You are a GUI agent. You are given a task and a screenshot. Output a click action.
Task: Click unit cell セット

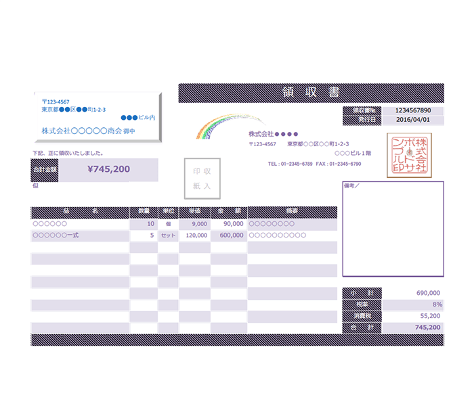point(169,235)
